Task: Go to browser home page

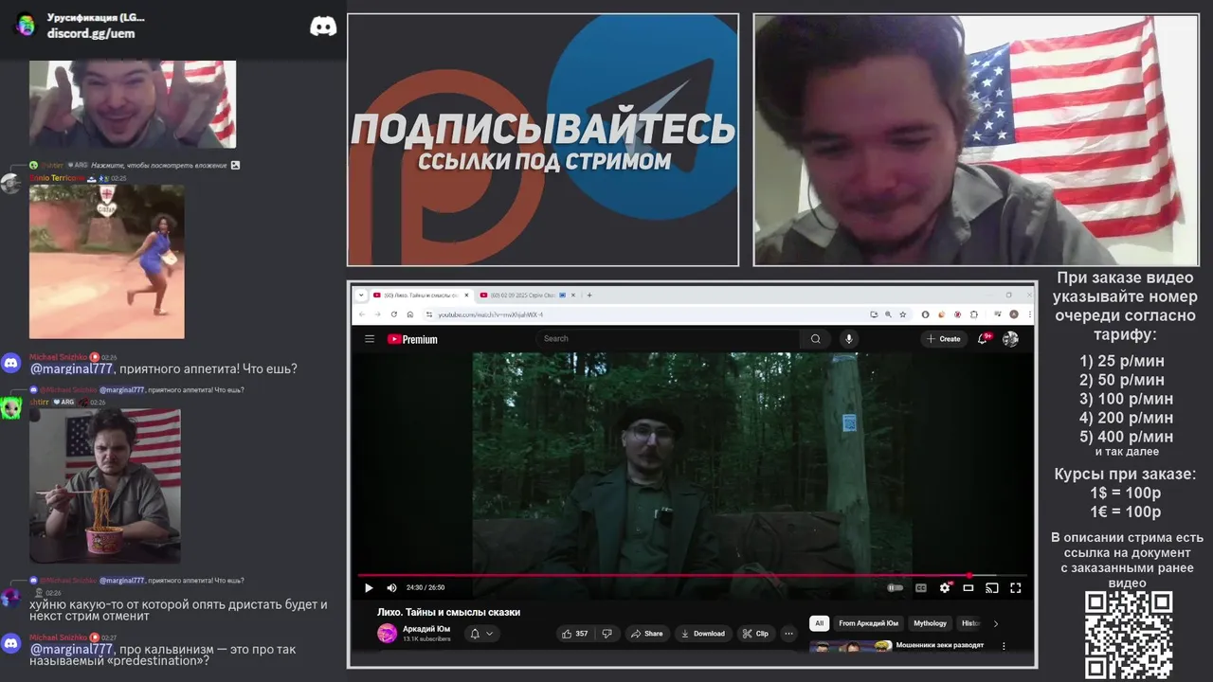Action: pos(409,314)
